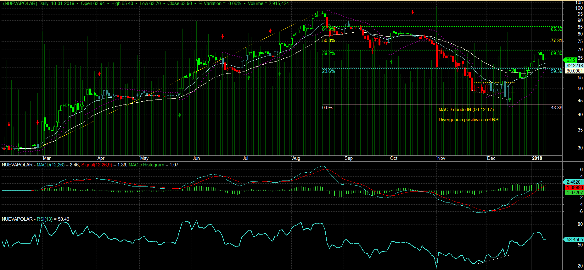Click the 105 mark on price axis

click(x=579, y=3)
